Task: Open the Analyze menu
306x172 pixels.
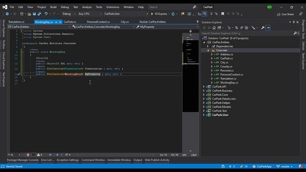Action: (x=87, y=7)
